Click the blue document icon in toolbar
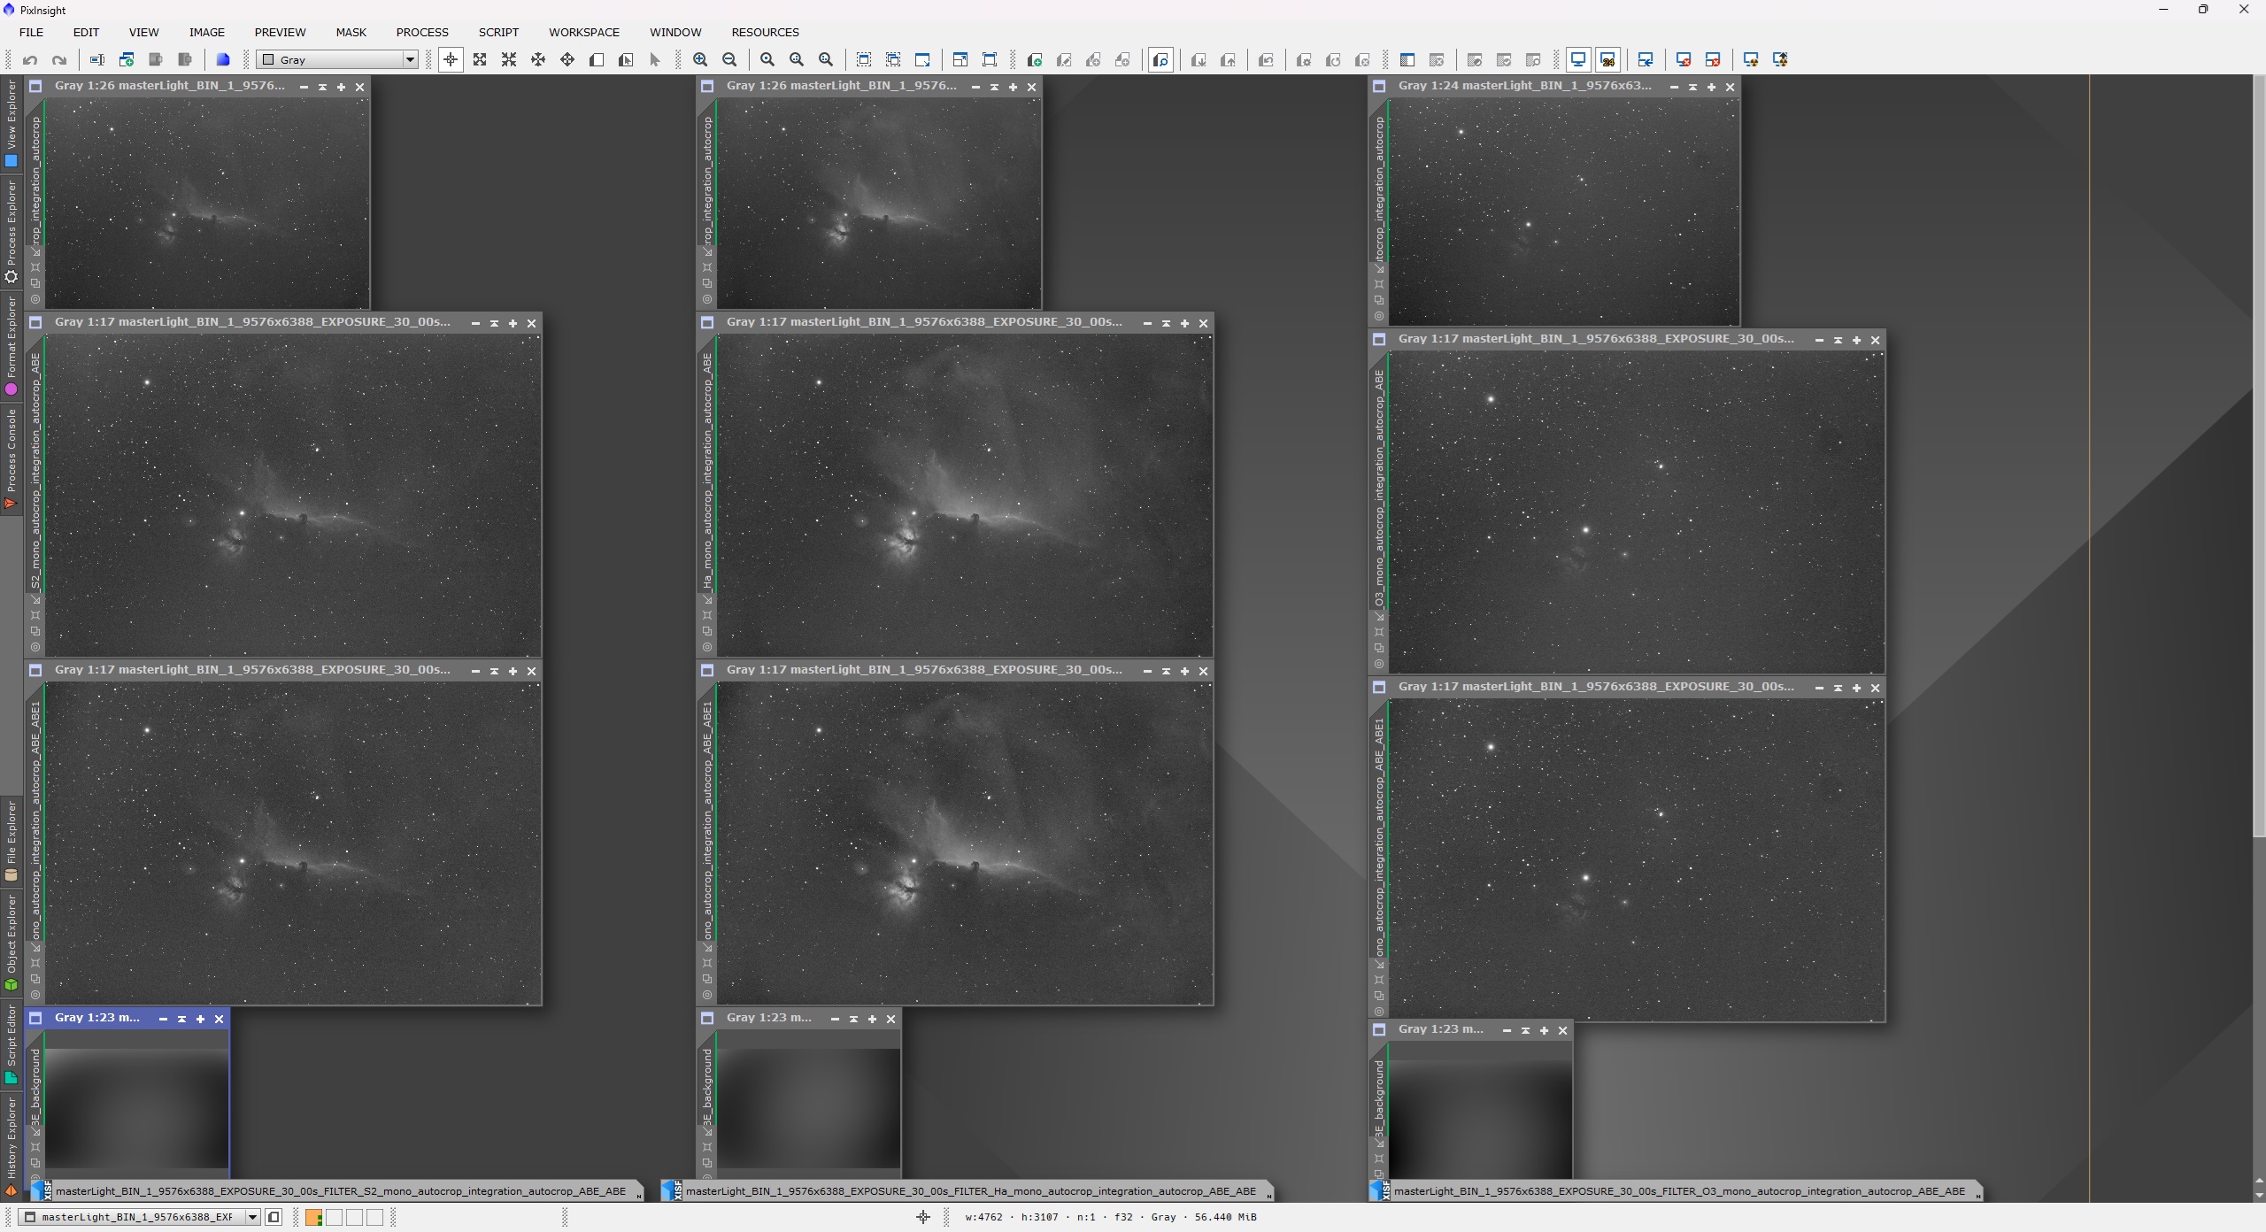Viewport: 2266px width, 1232px height. pyautogui.click(x=223, y=60)
